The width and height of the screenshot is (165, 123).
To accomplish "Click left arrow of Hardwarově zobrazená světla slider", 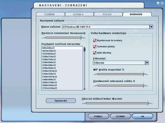I will pyautogui.click(x=95, y=86).
